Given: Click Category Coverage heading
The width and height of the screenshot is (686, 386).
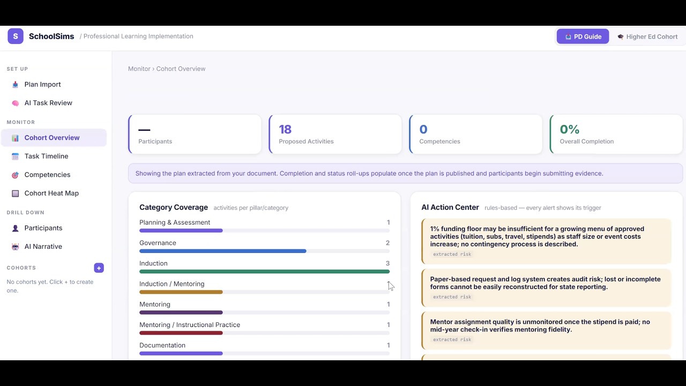Looking at the screenshot, I should tap(174, 207).
